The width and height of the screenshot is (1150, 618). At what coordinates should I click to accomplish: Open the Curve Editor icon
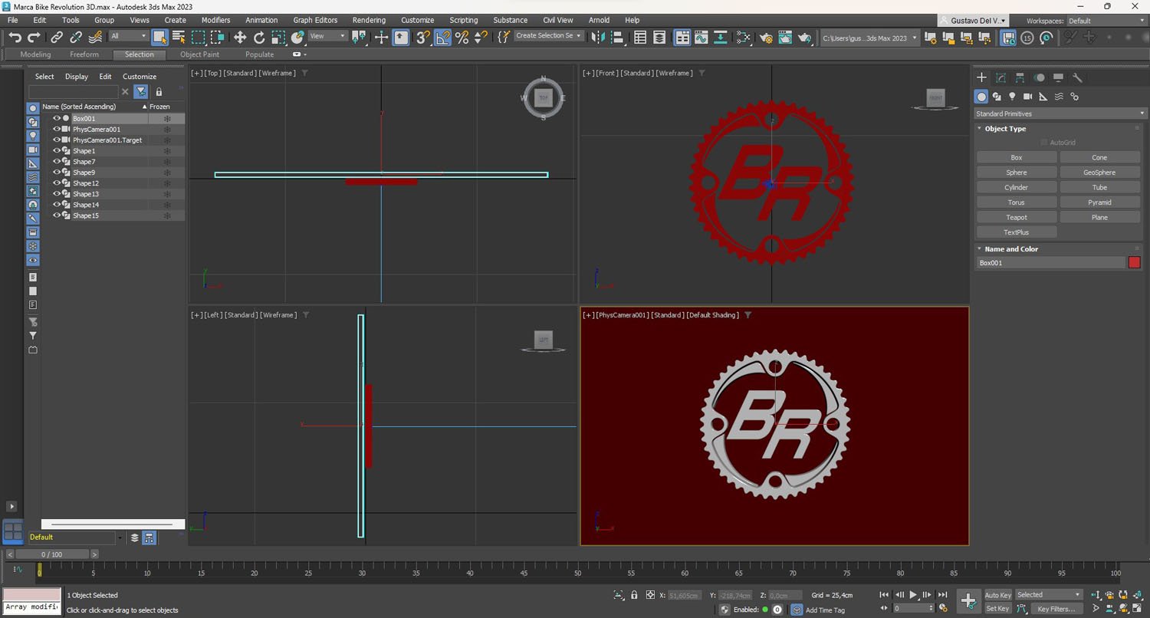[701, 37]
